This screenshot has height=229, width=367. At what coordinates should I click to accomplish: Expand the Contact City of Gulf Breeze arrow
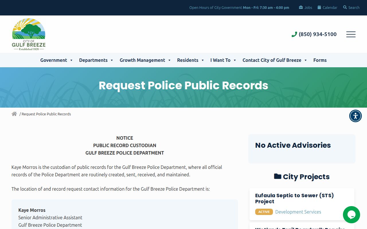click(306, 60)
